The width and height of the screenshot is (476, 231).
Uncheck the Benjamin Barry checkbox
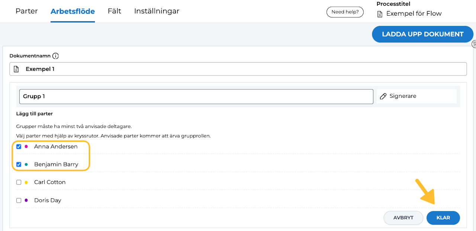coord(19,164)
